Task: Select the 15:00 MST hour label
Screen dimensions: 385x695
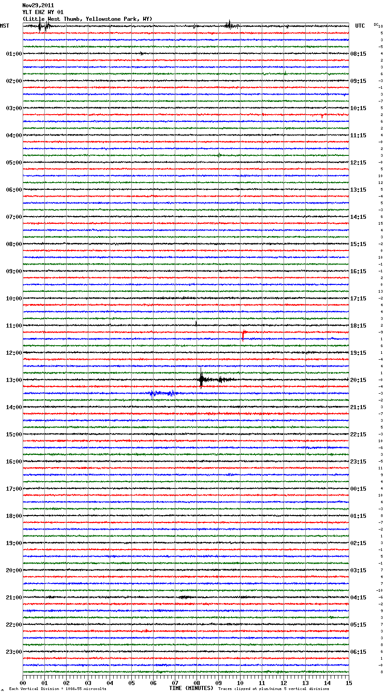Action: [x=14, y=434]
